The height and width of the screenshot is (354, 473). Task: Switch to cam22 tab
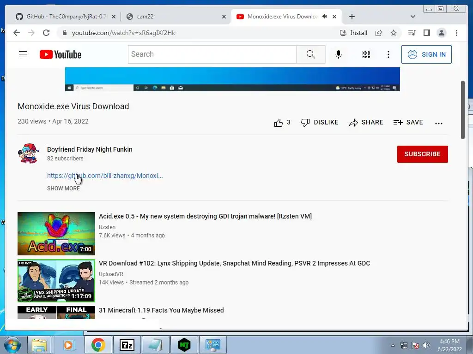[175, 17]
